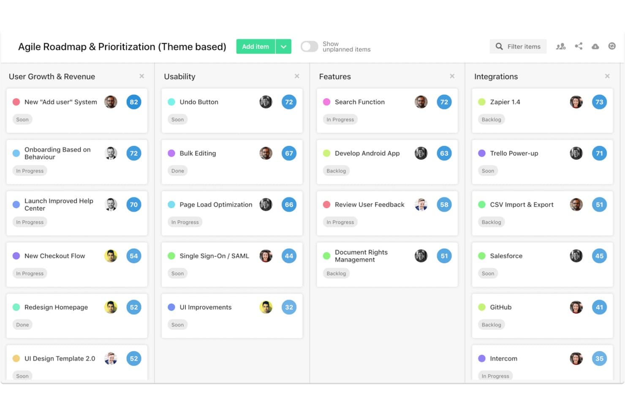625x416 pixels.
Task: Remove the Features column using its X
Action: point(452,76)
